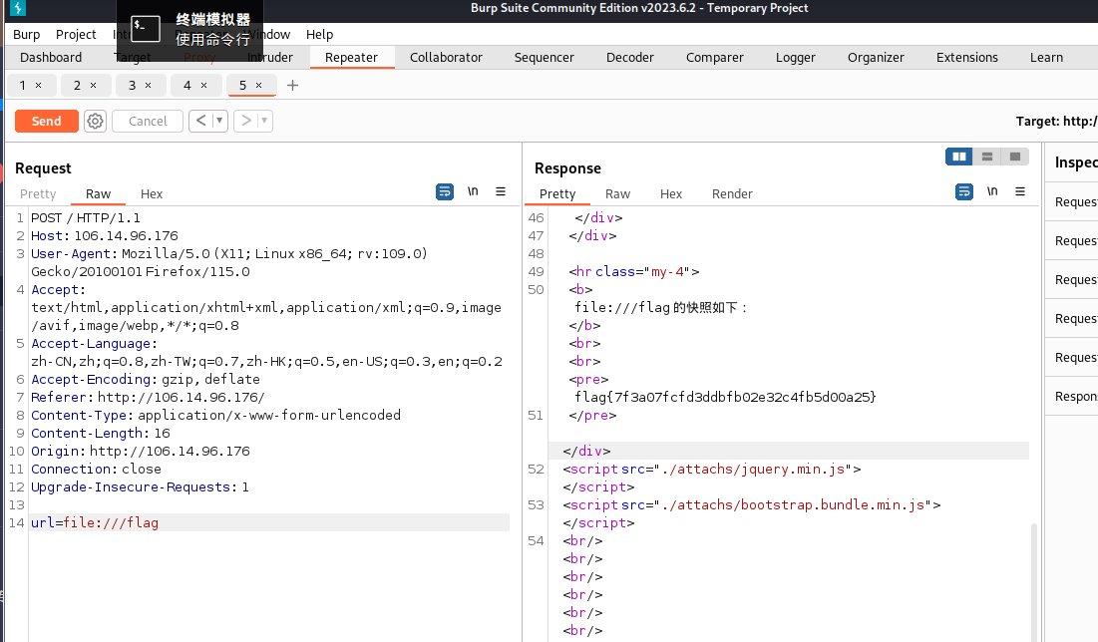
Task: Select side-by-side layout view
Action: (958, 157)
